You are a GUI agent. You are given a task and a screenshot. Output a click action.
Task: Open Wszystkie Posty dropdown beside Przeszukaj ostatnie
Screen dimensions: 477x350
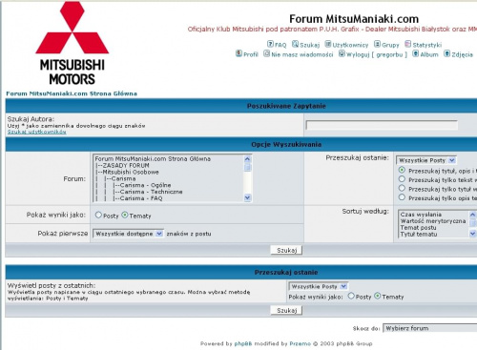pyautogui.click(x=426, y=160)
